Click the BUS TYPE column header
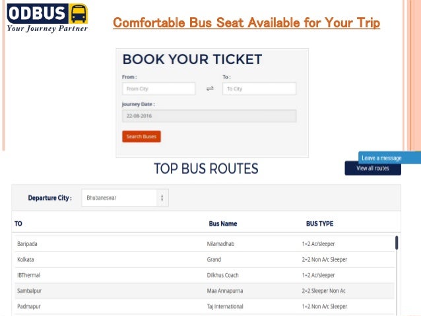The width and height of the screenshot is (421, 316). (320, 224)
